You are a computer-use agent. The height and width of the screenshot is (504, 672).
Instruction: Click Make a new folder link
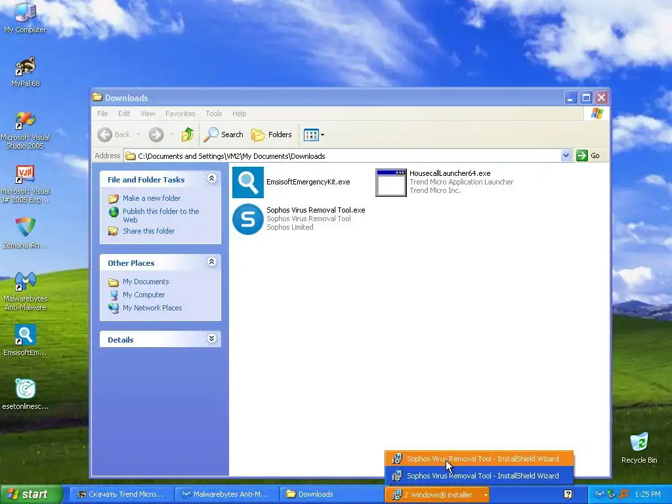point(152,198)
